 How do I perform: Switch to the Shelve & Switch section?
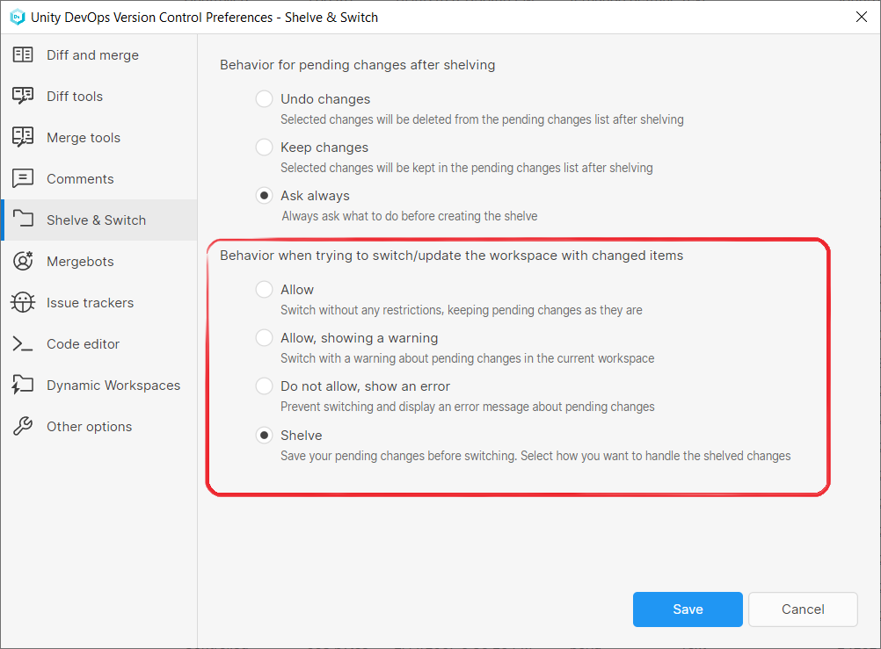[x=97, y=220]
